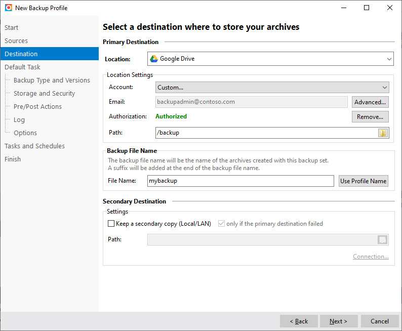Screen dimensions: 402x331
Task: Select Default Task in sidebar
Action: 22,67
